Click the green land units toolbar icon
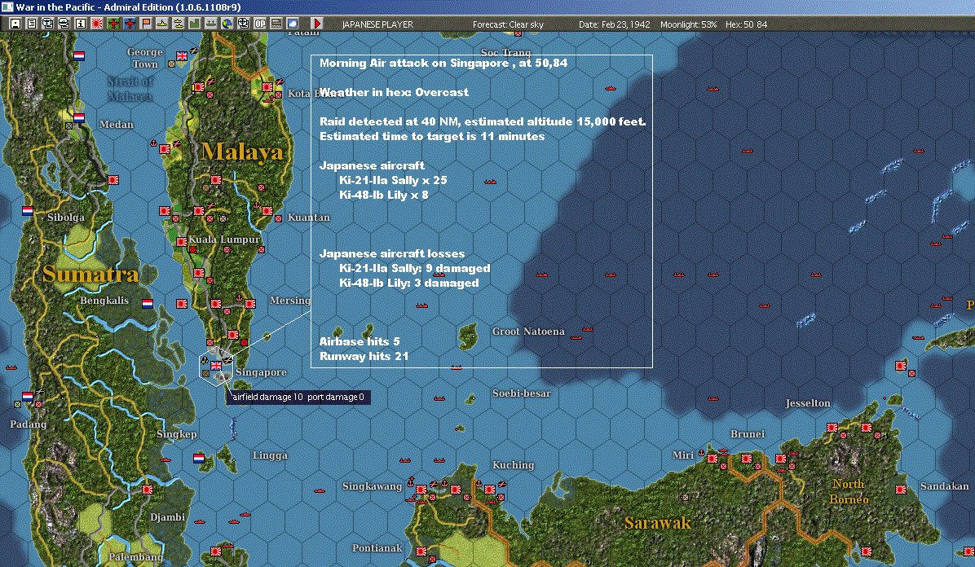975x567 pixels. point(195,24)
